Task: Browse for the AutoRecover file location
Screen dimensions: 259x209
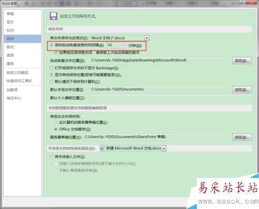Action: point(242,61)
